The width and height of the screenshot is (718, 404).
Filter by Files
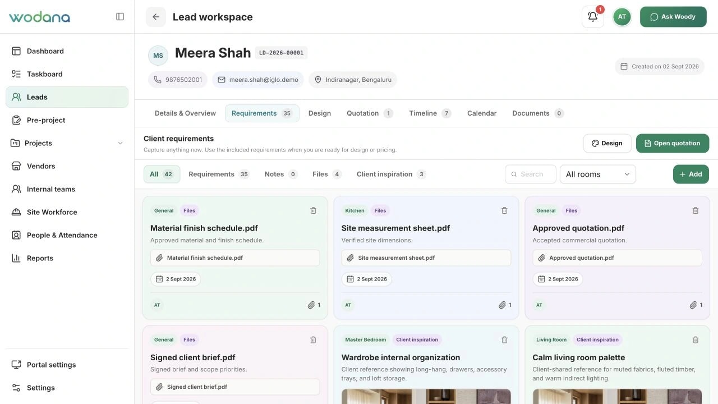[327, 175]
